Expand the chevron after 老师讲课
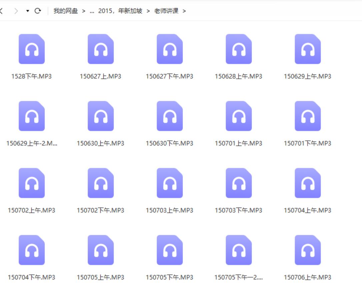362x293 pixels. 184,11
